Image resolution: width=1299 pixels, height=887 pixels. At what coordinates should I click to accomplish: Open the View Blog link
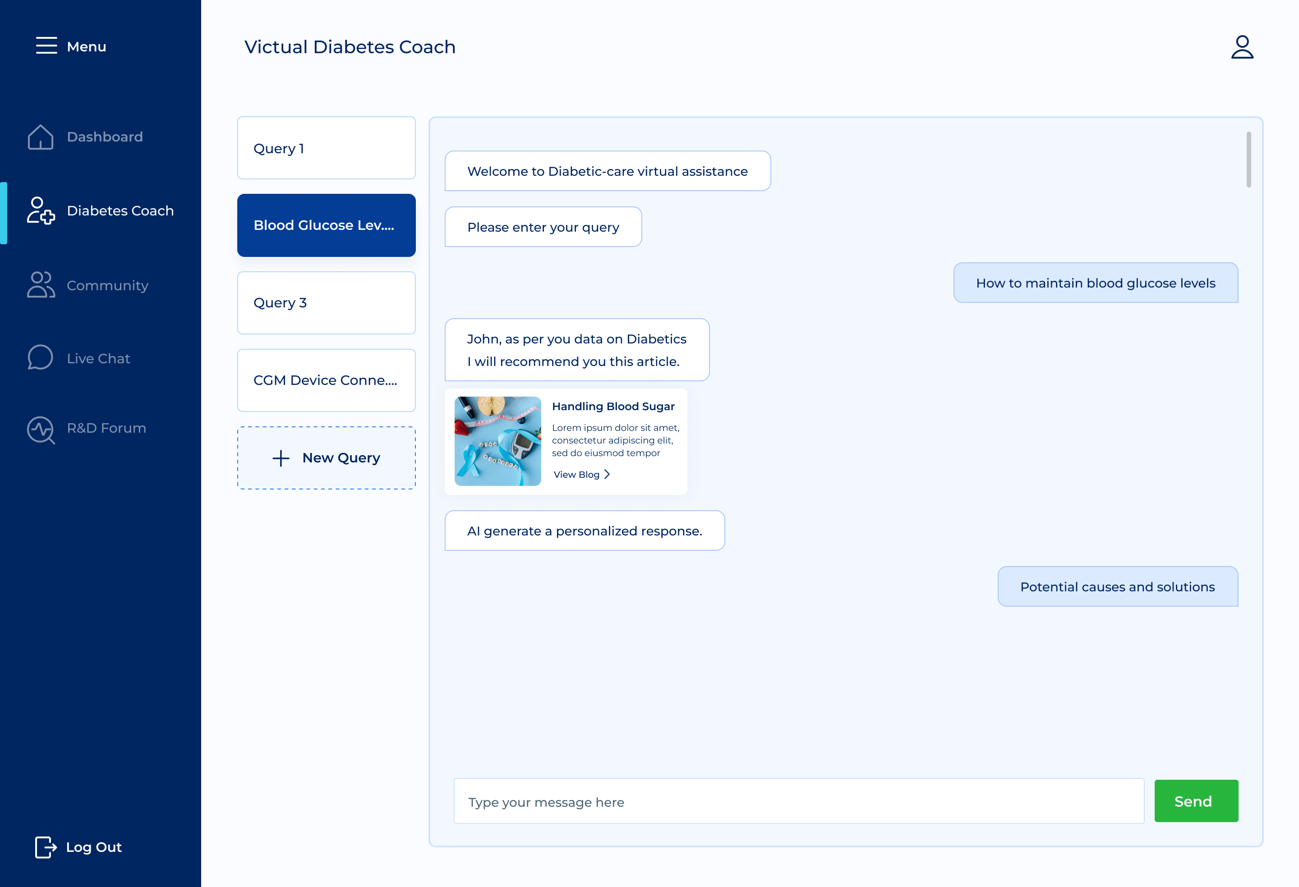coord(576,474)
